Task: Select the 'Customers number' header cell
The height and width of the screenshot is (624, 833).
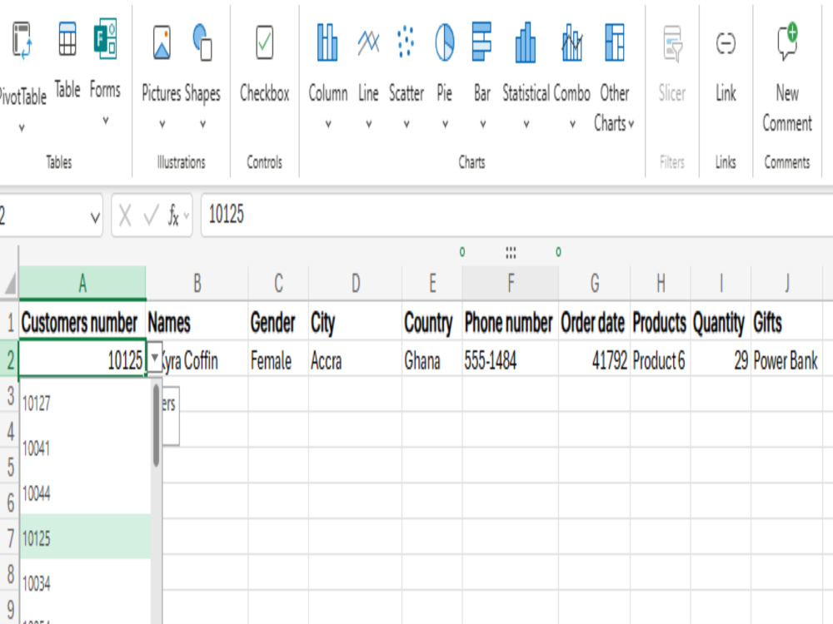Action: (82, 322)
